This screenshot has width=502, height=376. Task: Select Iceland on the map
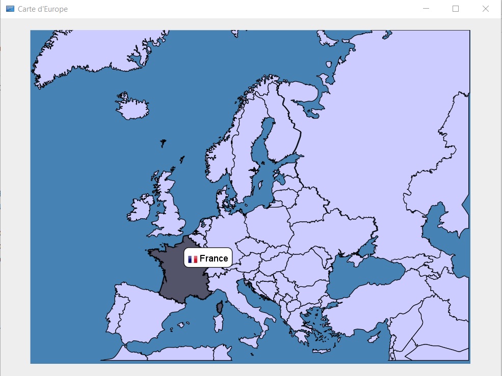pos(132,106)
